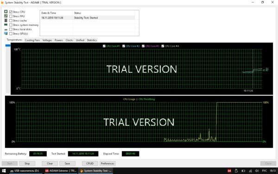Click the red AIDA64 tray icon

(x=229, y=171)
